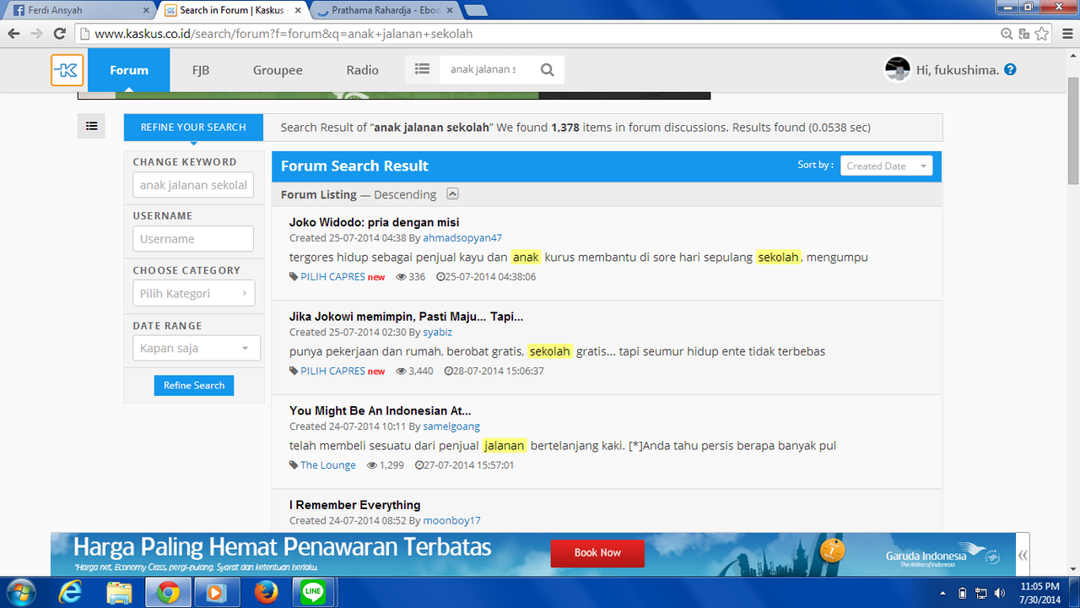1080x608 pixels.
Task: Open the FJB menu item
Action: point(201,70)
